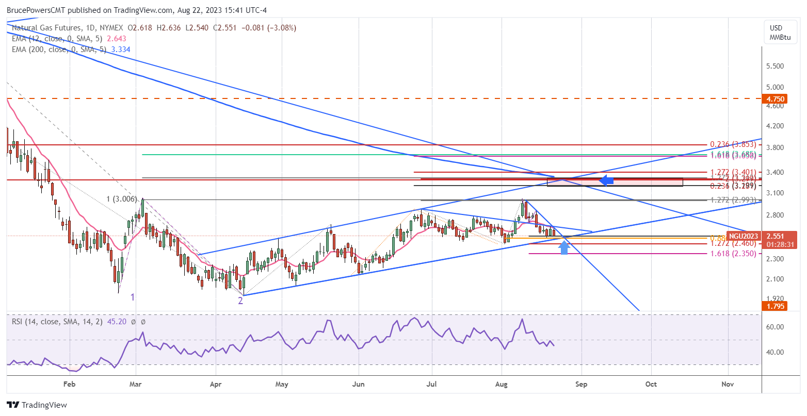Viewport: 807px width, 416px height.
Task: Click the high value H2.636
Action: click(168, 28)
